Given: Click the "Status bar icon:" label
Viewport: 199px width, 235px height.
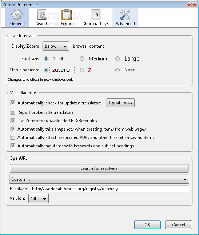Looking at the screenshot, I should coord(25,70).
